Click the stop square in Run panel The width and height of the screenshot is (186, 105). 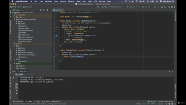click(x=13, y=75)
